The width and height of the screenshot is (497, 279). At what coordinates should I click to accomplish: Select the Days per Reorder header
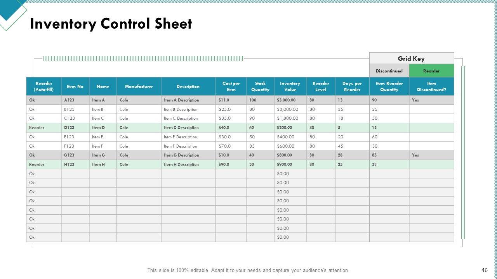(x=352, y=86)
